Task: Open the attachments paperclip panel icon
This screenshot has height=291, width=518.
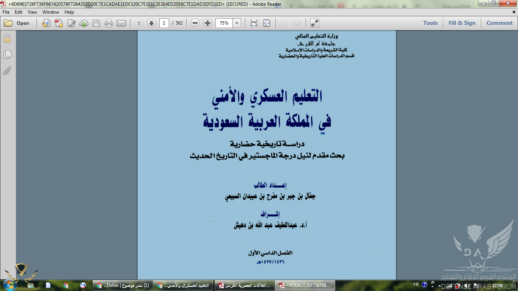Action: 7,71
